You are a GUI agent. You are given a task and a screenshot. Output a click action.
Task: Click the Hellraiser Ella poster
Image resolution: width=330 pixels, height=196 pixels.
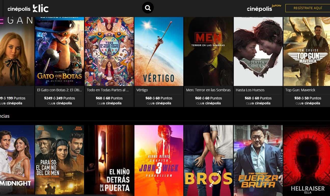307,160
